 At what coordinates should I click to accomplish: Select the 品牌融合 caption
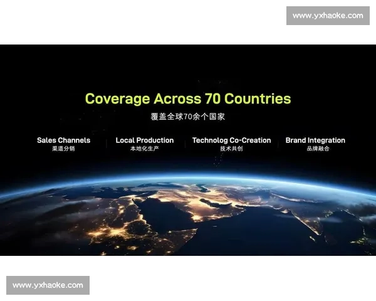(x=315, y=149)
